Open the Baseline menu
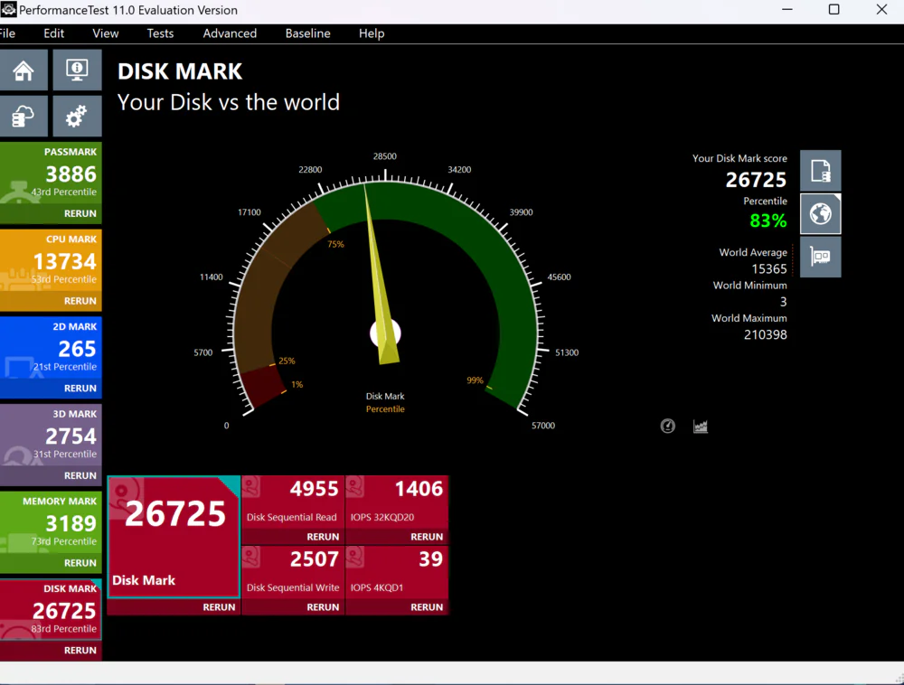Image resolution: width=904 pixels, height=685 pixels. click(308, 33)
